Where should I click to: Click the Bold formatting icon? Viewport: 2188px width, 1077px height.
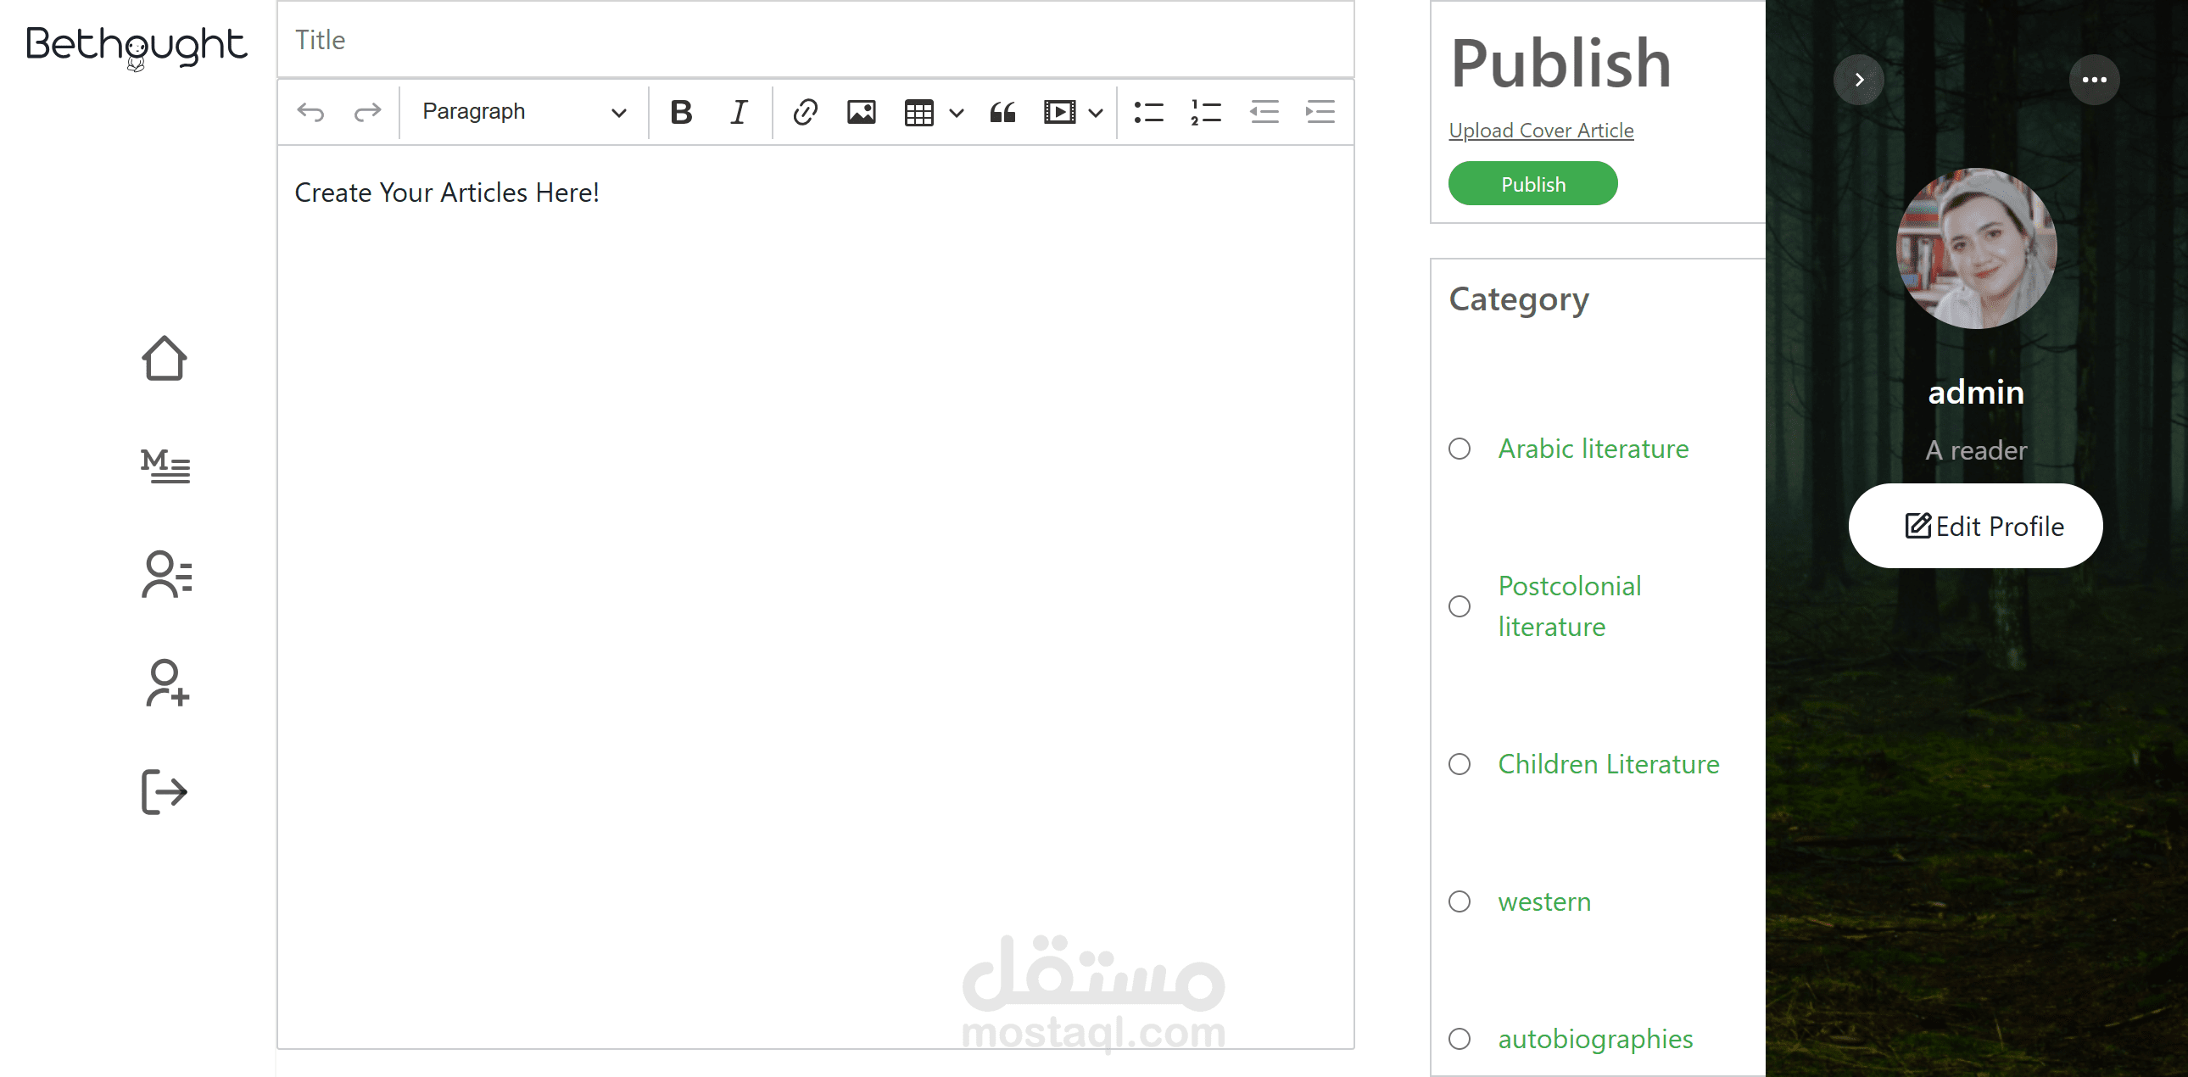[680, 112]
